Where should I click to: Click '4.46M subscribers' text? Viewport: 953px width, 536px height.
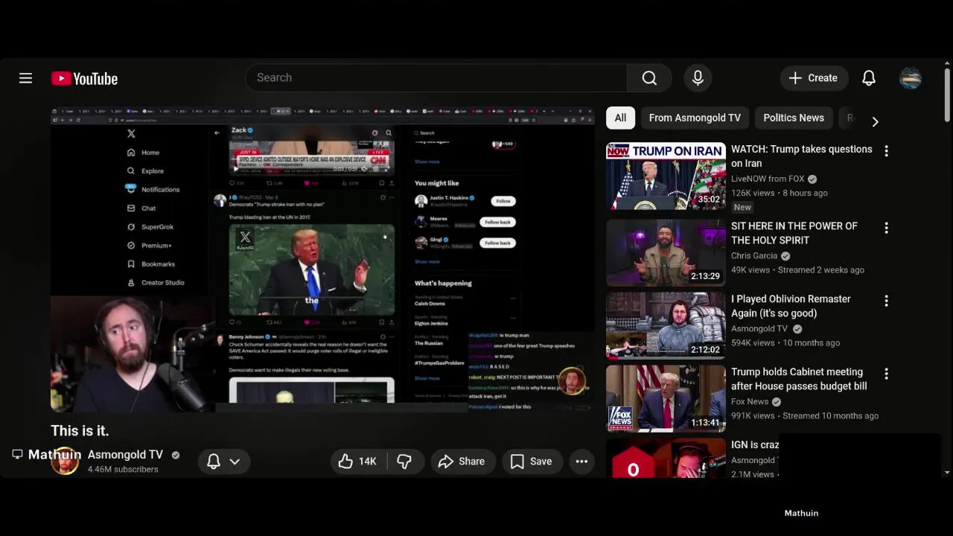(123, 470)
